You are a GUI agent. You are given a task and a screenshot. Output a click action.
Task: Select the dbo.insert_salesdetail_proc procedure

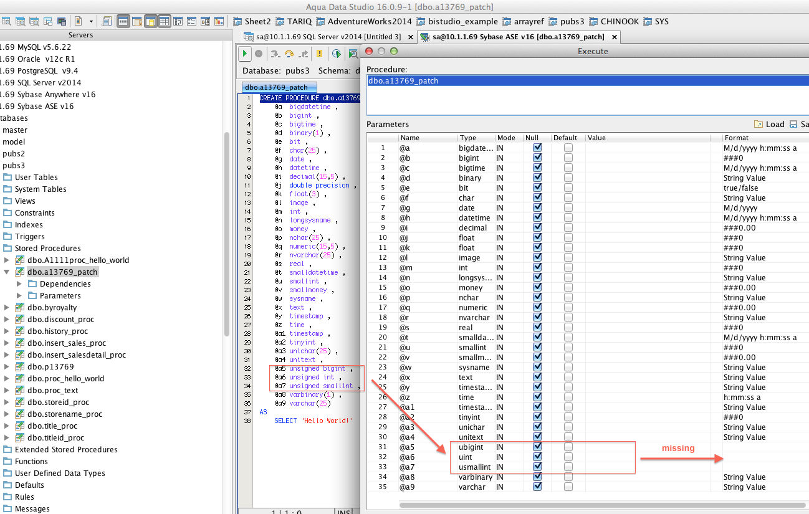point(77,355)
